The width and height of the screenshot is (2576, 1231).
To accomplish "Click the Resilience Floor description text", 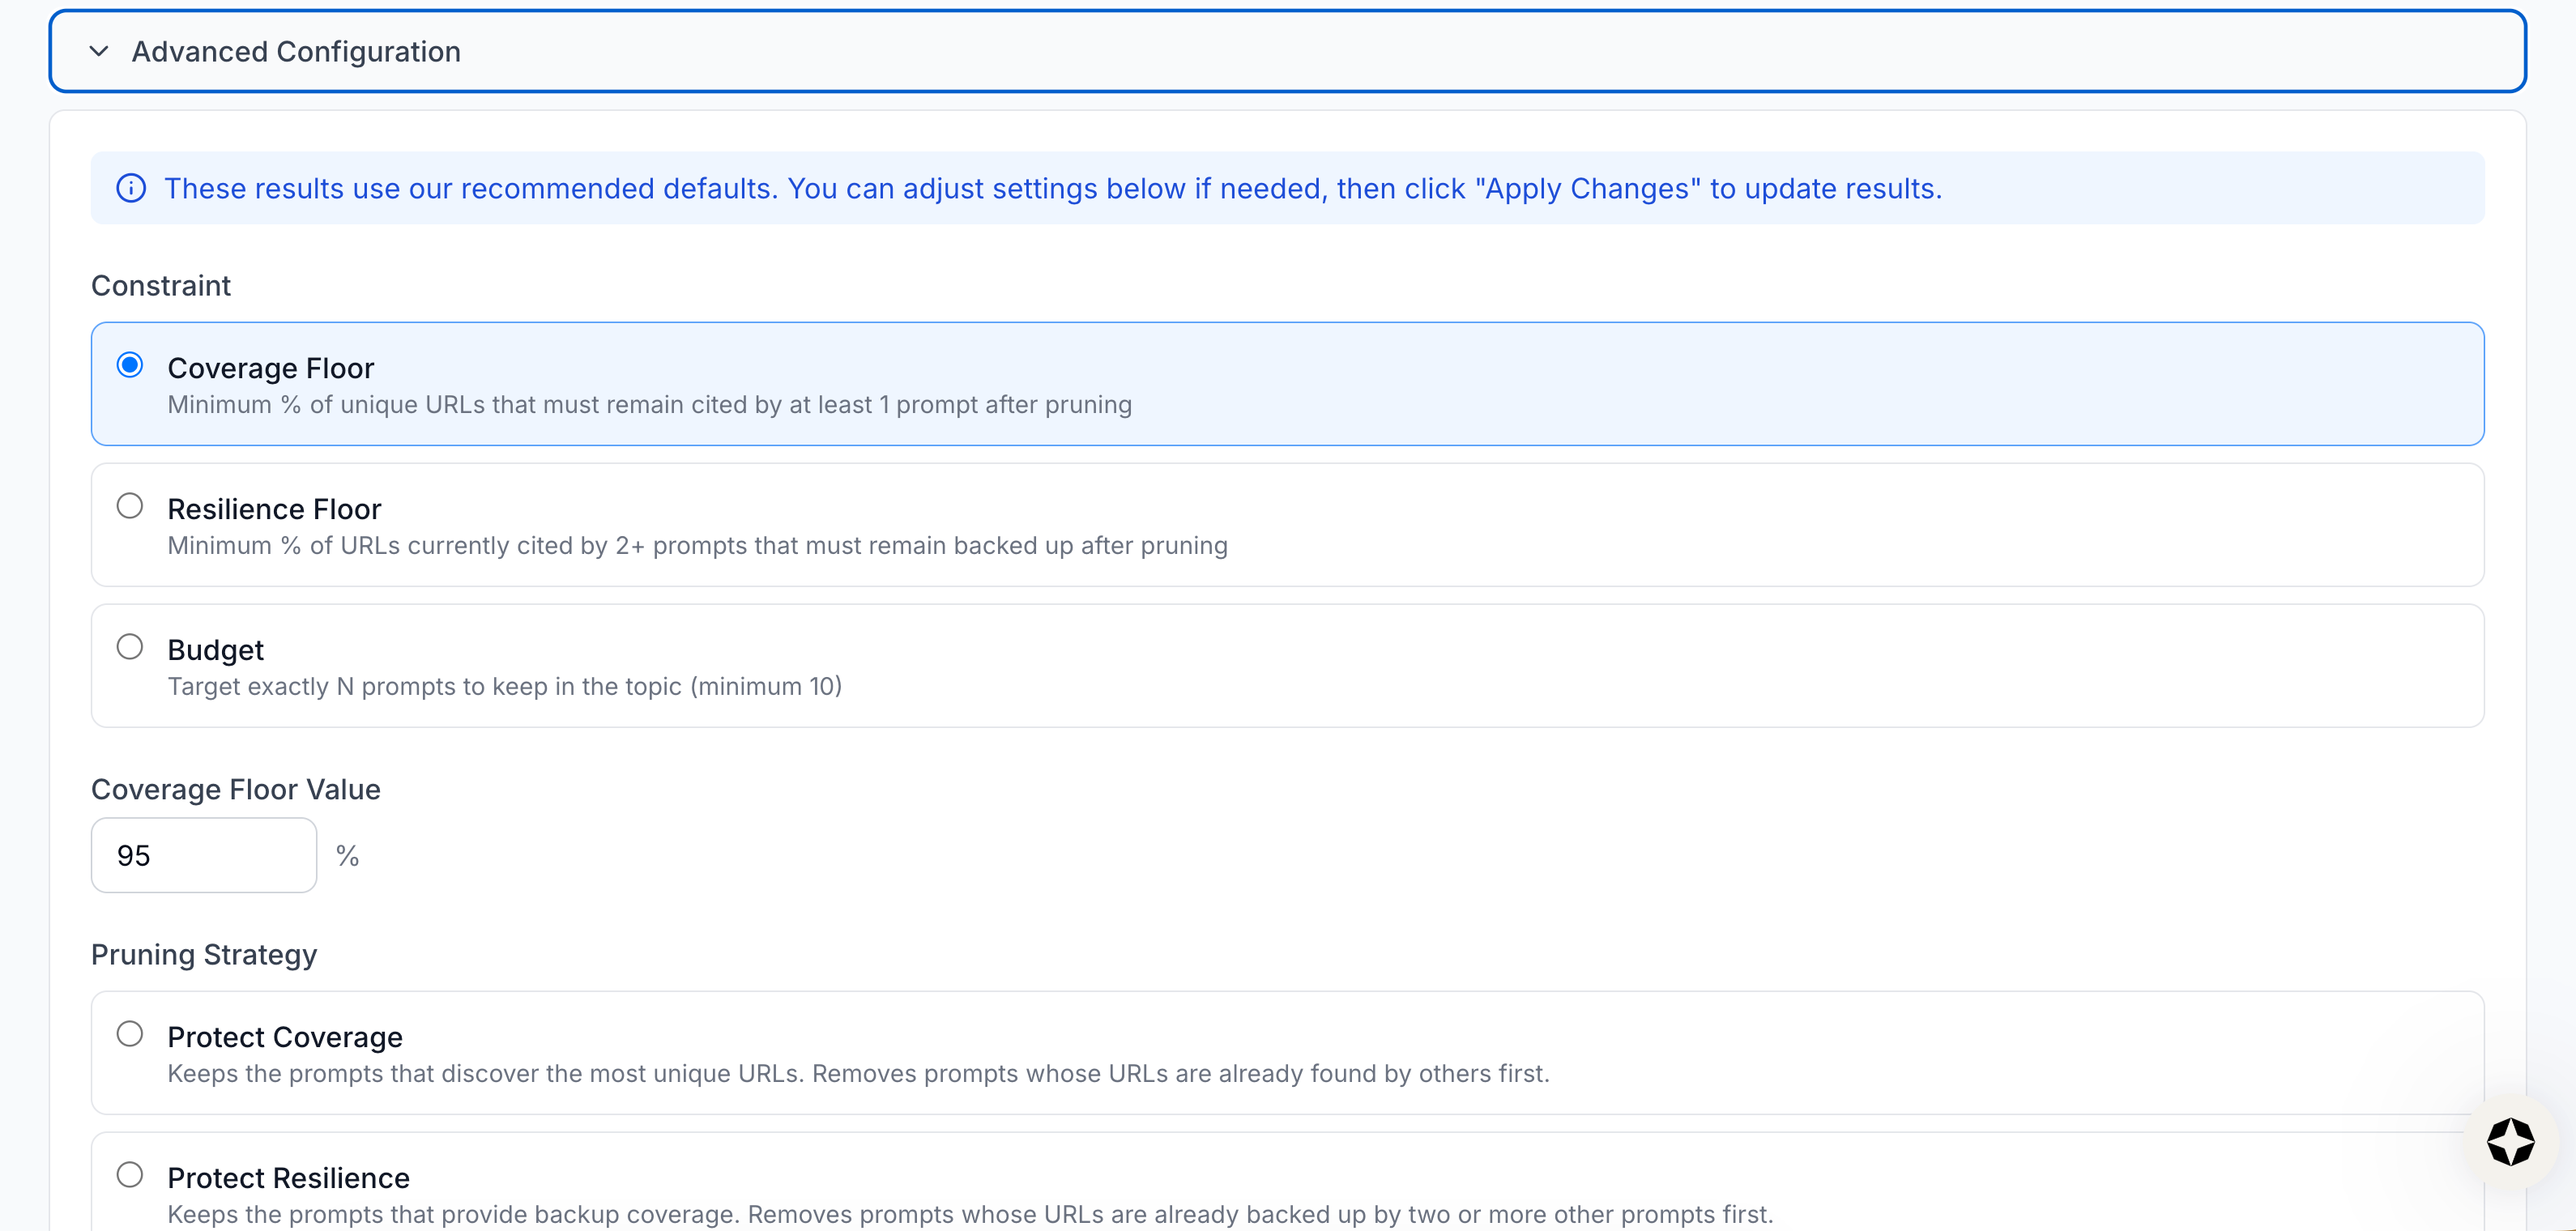I will point(697,546).
